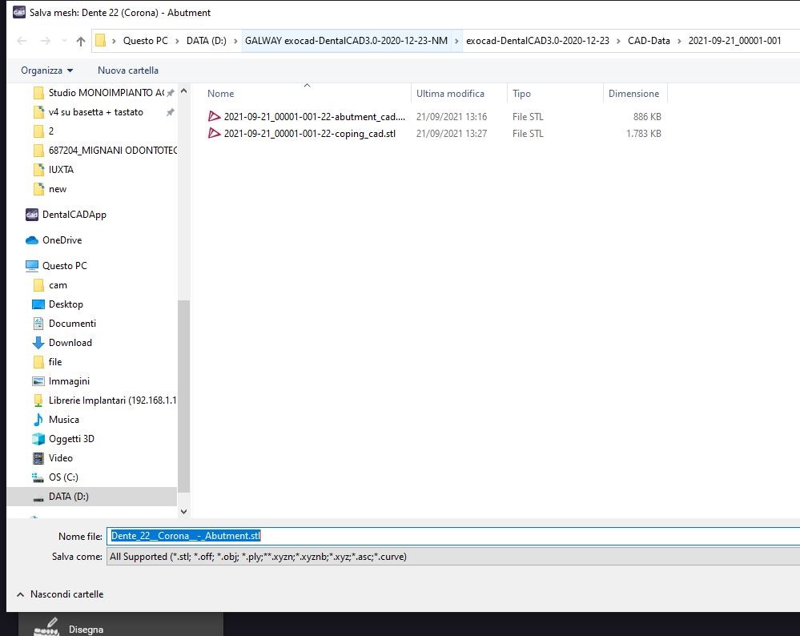Click the DentalCADApp icon in the sidebar

[x=32, y=215]
